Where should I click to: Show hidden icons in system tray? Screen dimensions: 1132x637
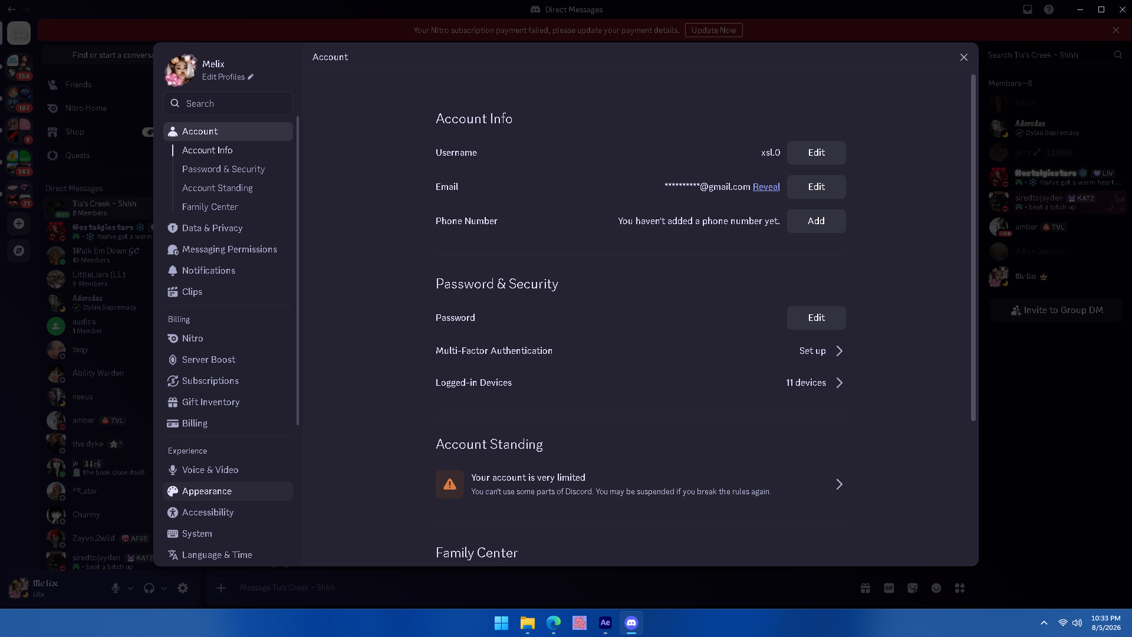pyautogui.click(x=1044, y=623)
